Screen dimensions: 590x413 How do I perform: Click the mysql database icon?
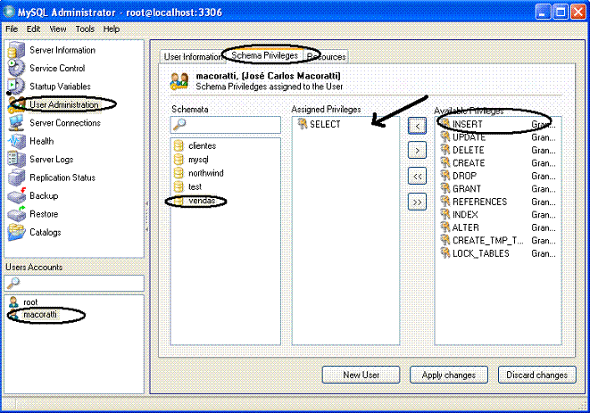[179, 160]
